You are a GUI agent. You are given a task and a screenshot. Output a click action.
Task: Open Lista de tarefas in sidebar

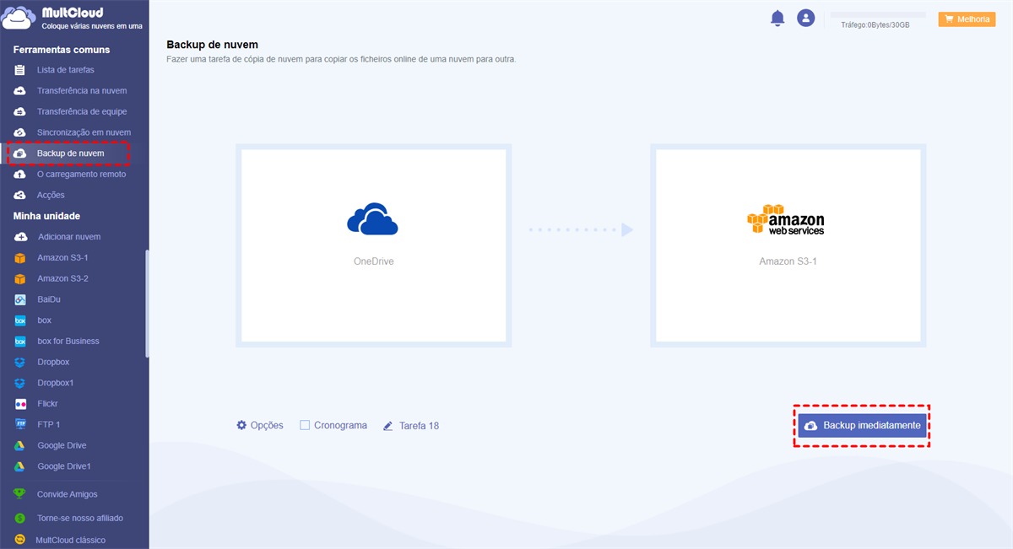66,70
